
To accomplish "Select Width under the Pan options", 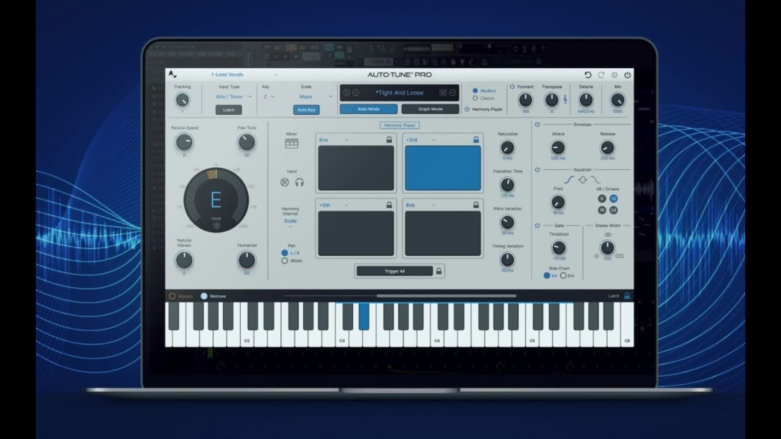I will click(x=285, y=261).
